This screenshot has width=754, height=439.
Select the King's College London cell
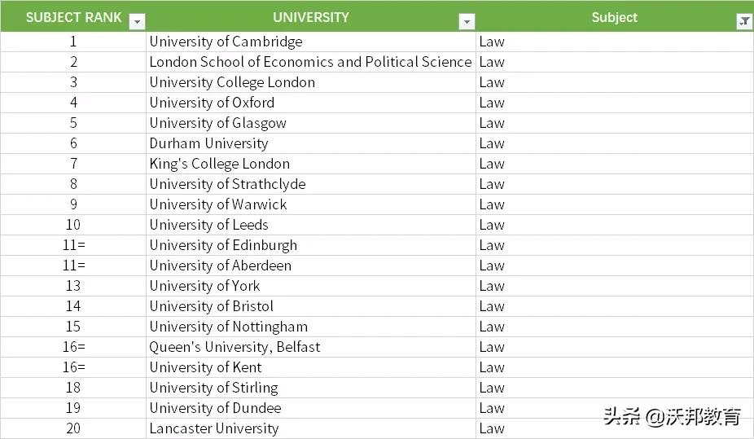219,164
